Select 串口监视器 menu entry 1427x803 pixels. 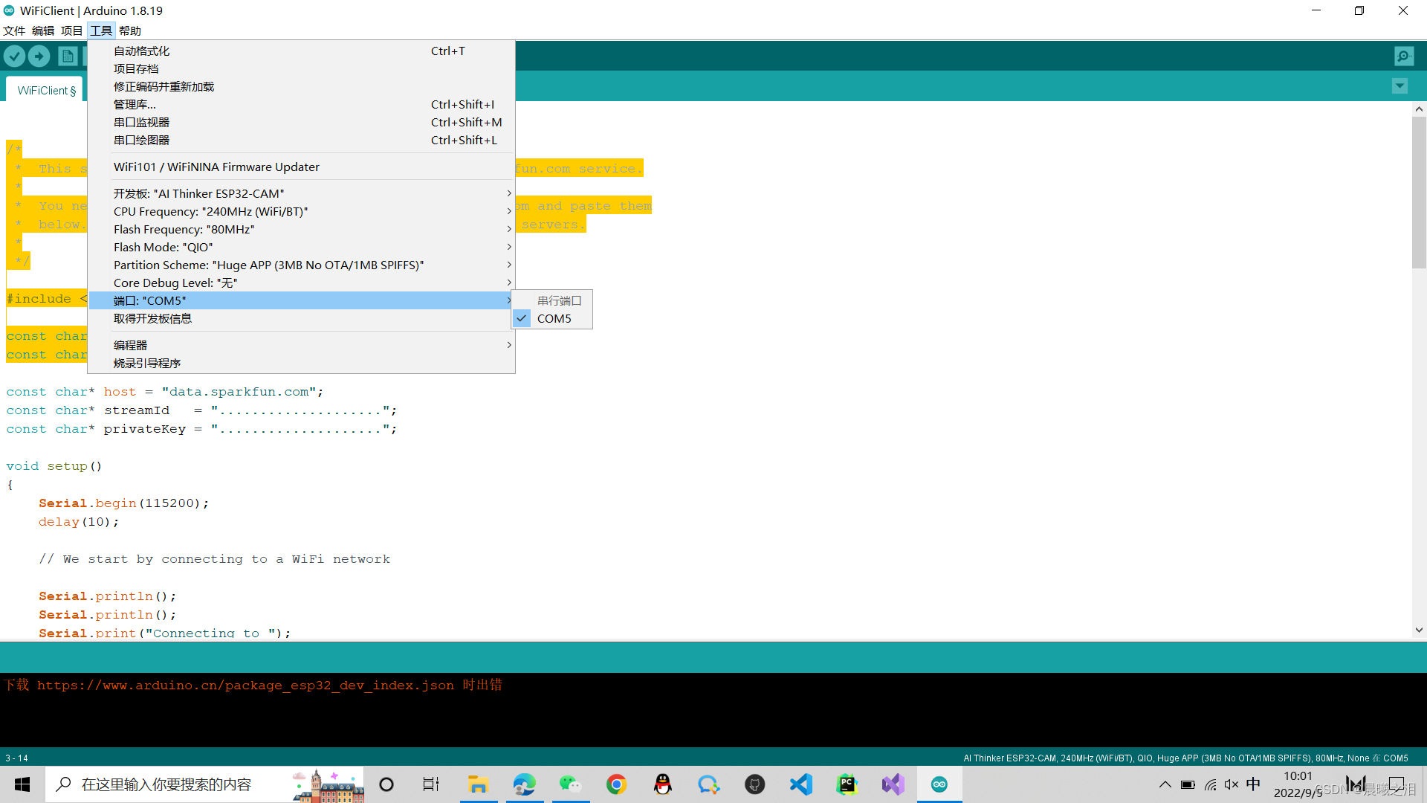(141, 122)
